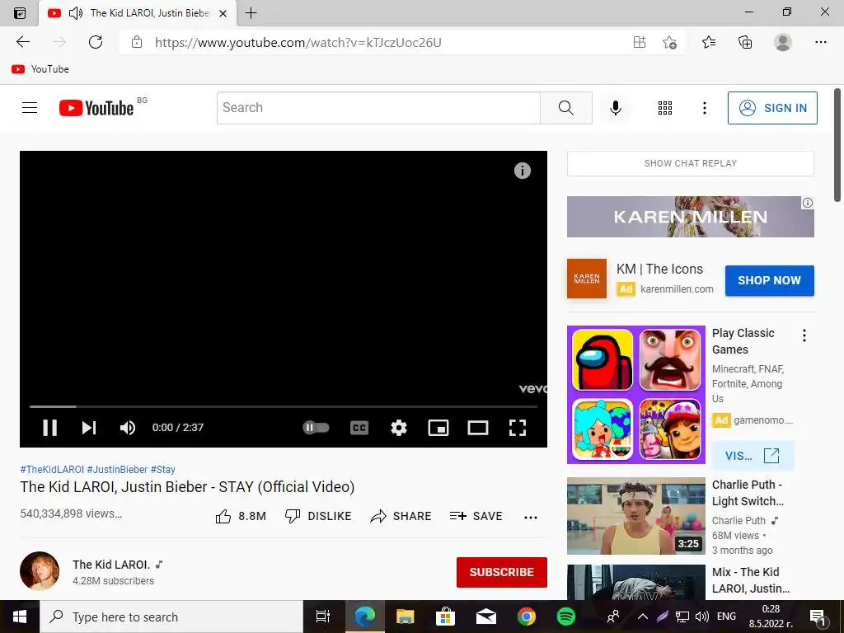Skip to the next video
Viewport: 844px width, 633px height.
pyautogui.click(x=89, y=428)
